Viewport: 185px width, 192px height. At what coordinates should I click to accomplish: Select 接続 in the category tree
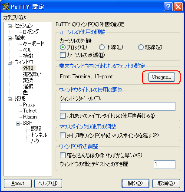coord(20,99)
